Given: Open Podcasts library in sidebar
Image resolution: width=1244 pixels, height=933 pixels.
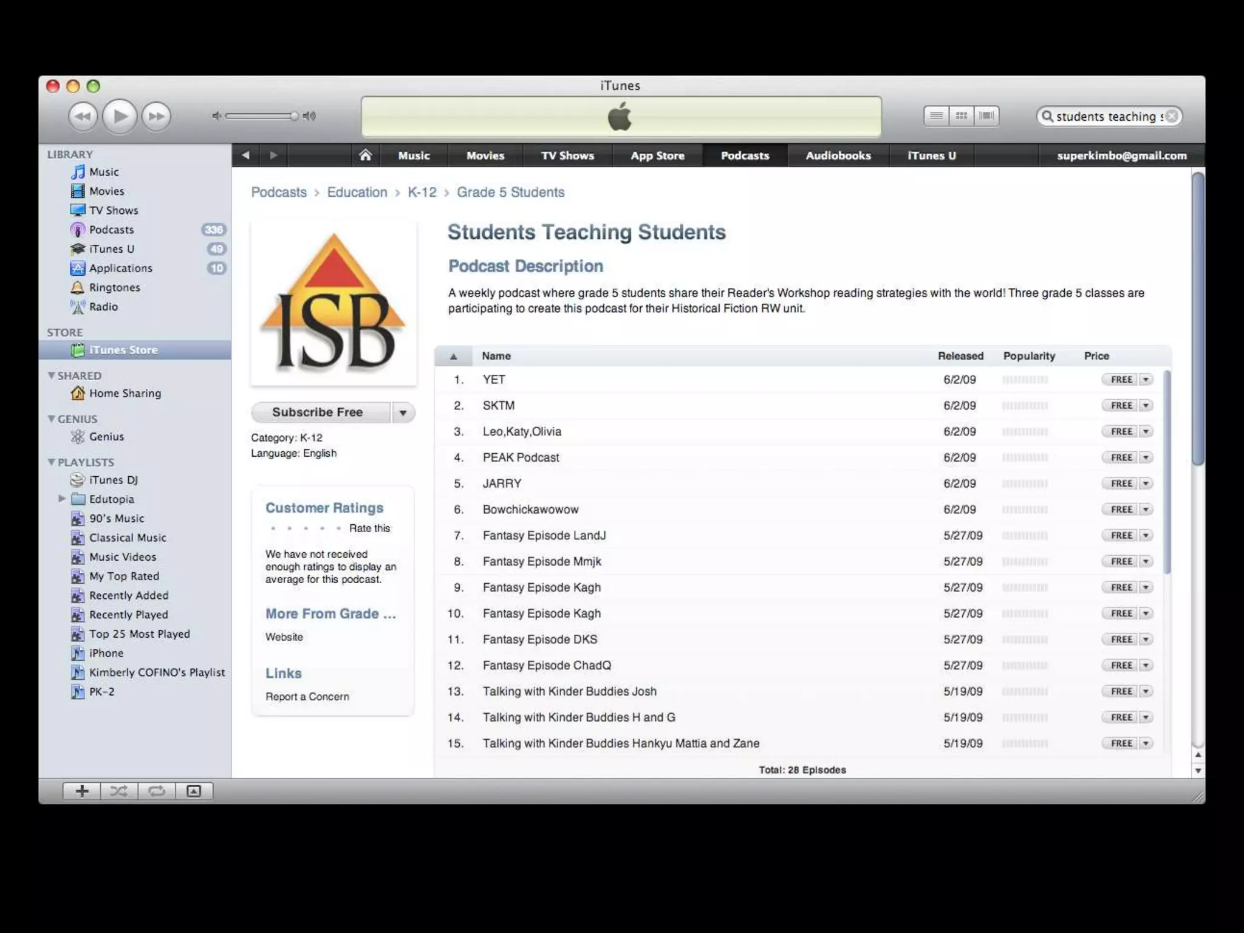Looking at the screenshot, I should pos(111,230).
